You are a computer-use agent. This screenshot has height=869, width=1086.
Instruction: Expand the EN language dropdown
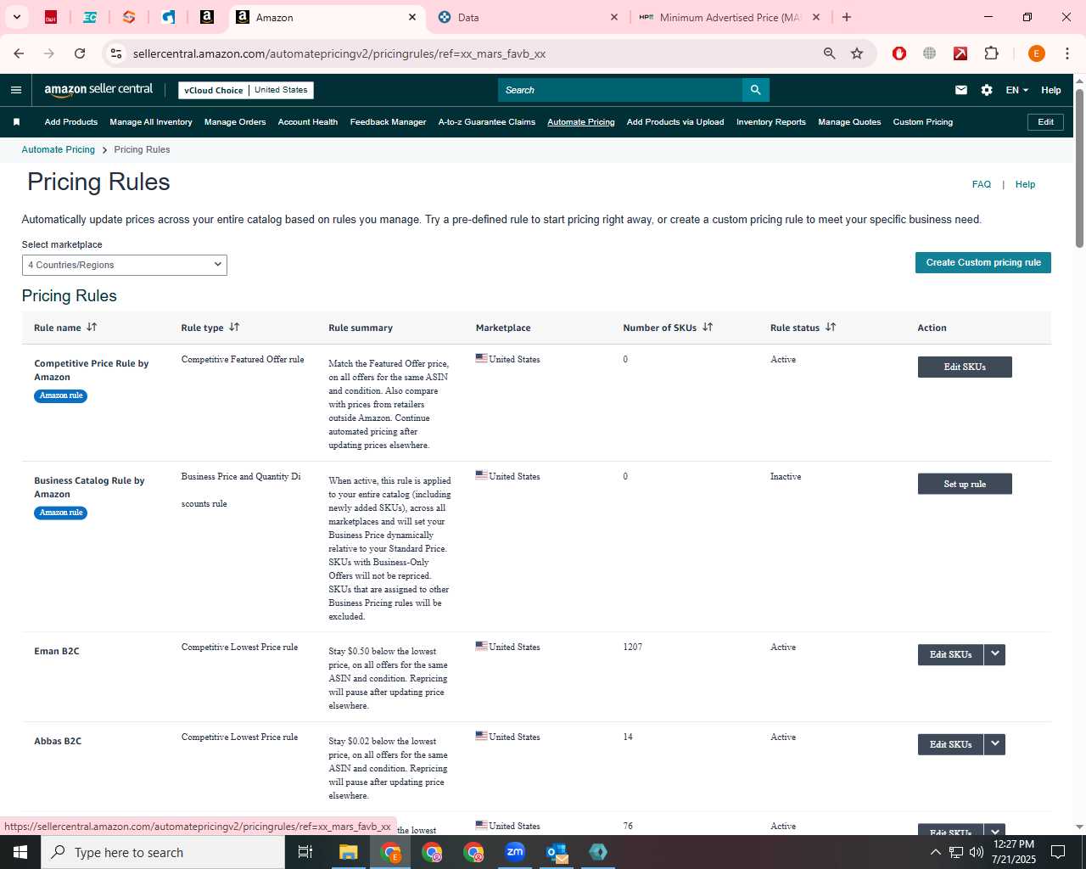coord(1016,90)
